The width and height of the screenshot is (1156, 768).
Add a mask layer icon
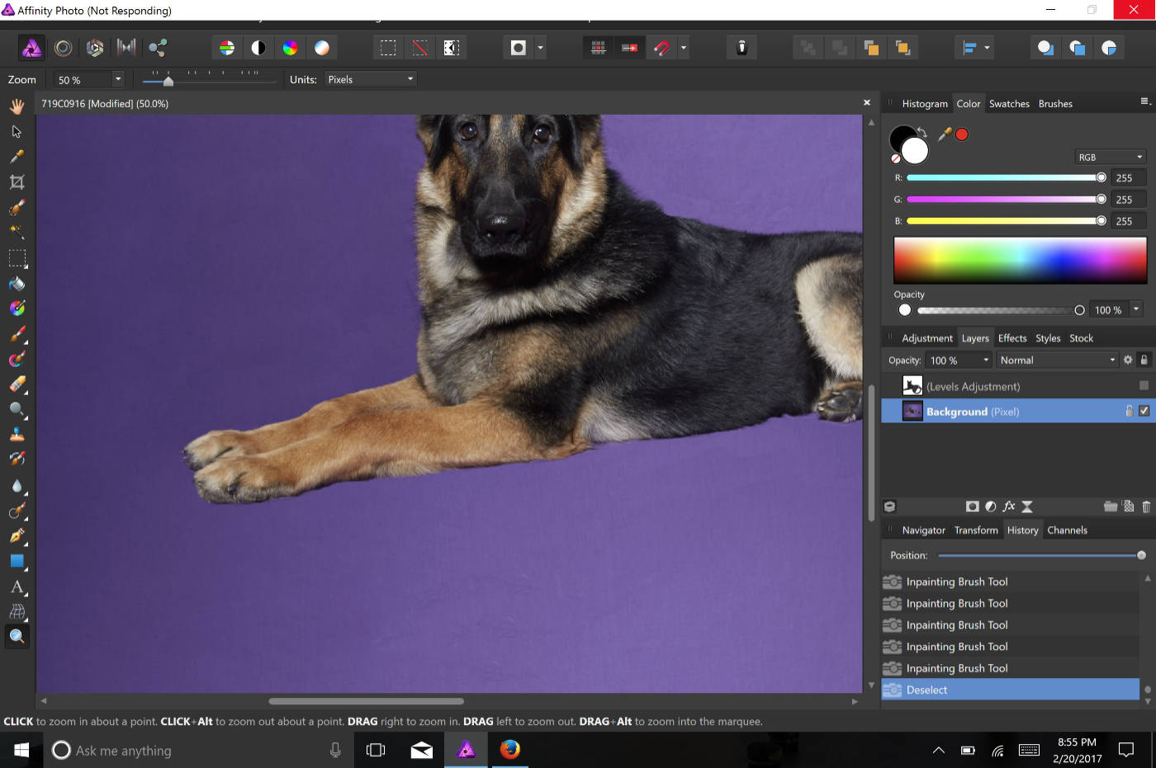point(973,507)
